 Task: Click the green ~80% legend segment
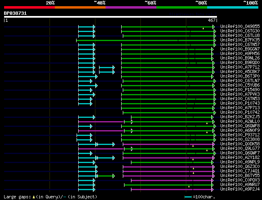(x=182, y=7)
